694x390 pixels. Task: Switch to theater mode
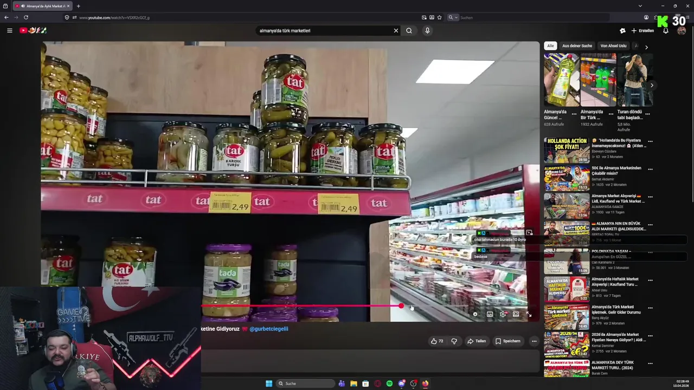click(x=516, y=314)
